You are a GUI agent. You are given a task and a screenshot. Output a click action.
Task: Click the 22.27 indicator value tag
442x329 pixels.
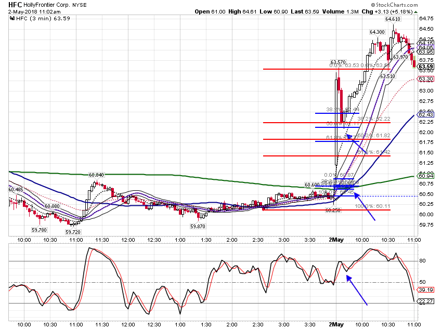pyautogui.click(x=426, y=301)
